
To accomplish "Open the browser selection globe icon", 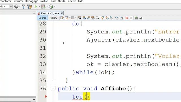I will [x=16, y=7].
